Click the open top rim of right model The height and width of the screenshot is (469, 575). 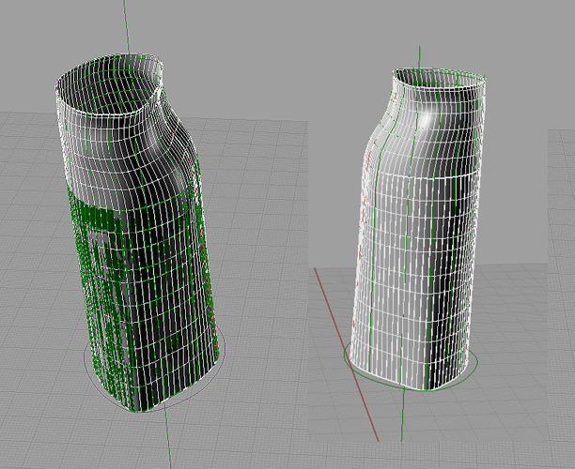[440, 78]
